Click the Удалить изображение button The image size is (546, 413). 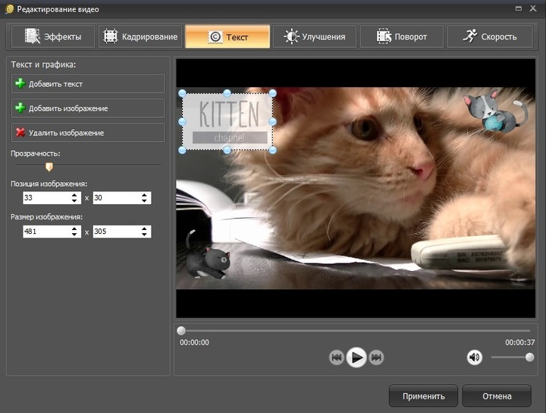[x=88, y=132]
